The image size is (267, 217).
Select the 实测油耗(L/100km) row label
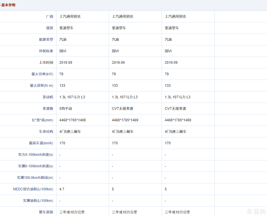point(38,201)
